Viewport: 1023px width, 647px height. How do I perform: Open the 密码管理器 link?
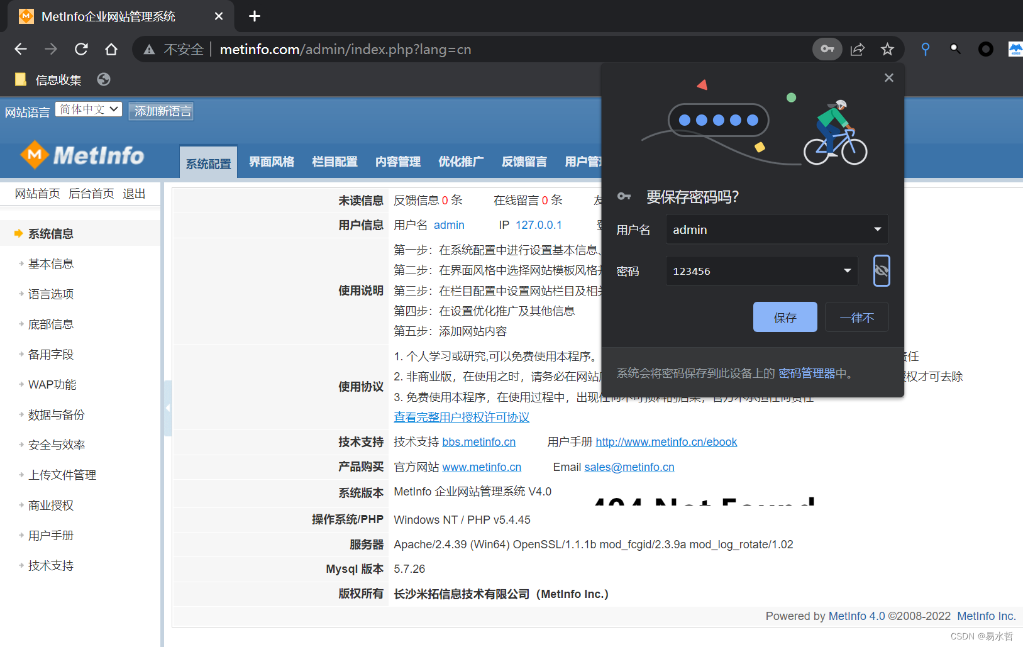coord(807,373)
